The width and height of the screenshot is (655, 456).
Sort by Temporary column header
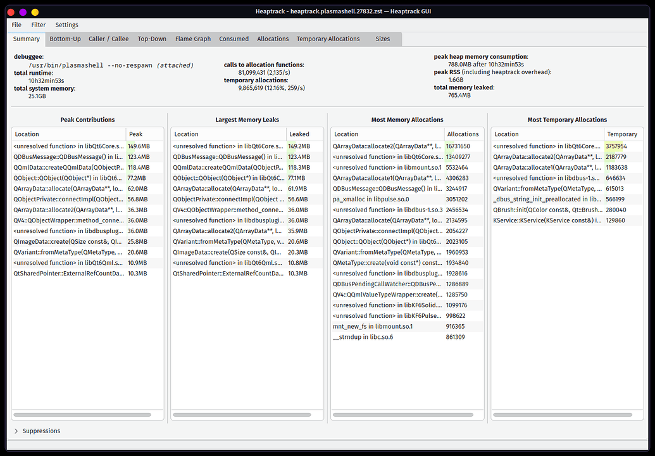[622, 134]
